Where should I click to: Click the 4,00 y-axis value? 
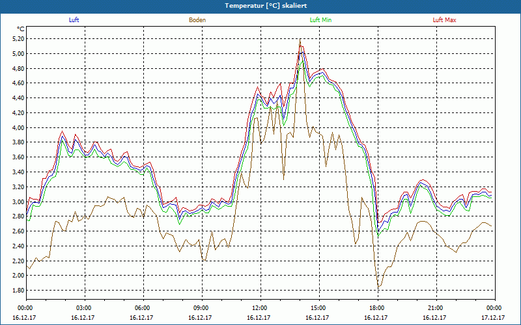pos(19,127)
